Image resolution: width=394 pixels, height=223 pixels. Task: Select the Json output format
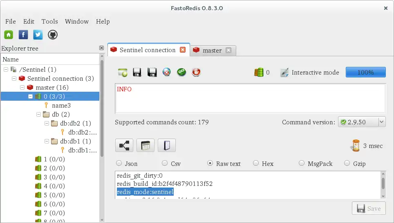click(119, 163)
